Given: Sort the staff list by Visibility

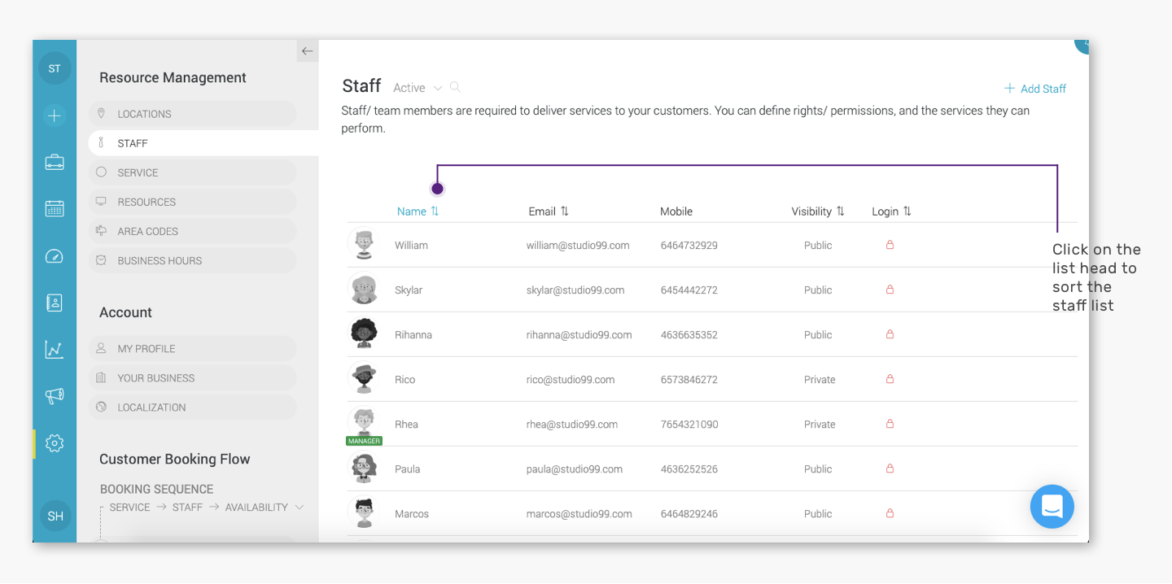Looking at the screenshot, I should [818, 211].
